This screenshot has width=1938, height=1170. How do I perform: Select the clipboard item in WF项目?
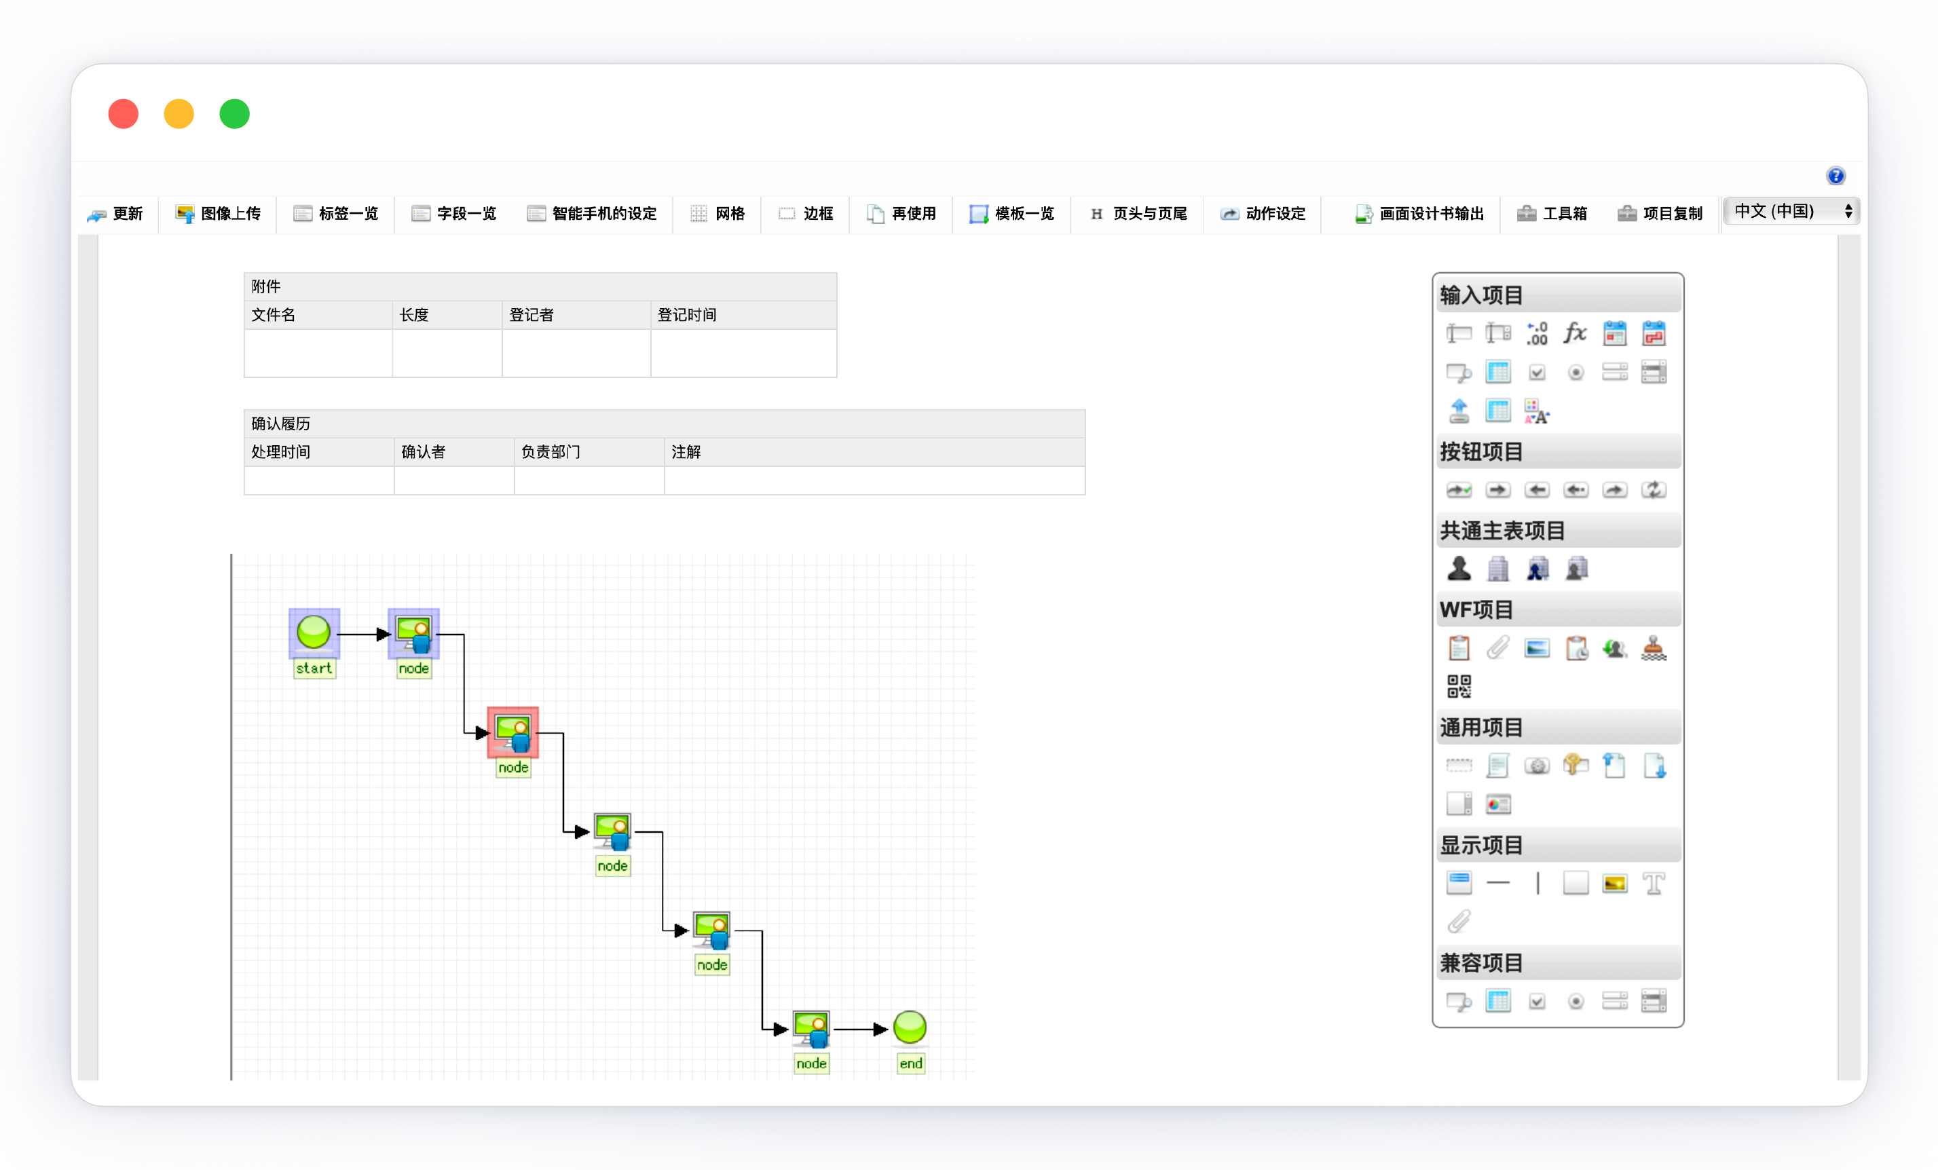1459,649
